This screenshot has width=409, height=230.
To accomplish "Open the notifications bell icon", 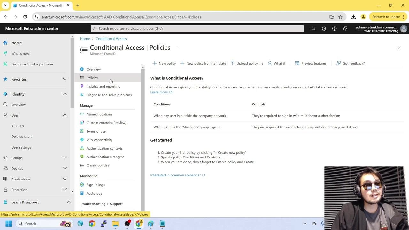I will (x=313, y=28).
